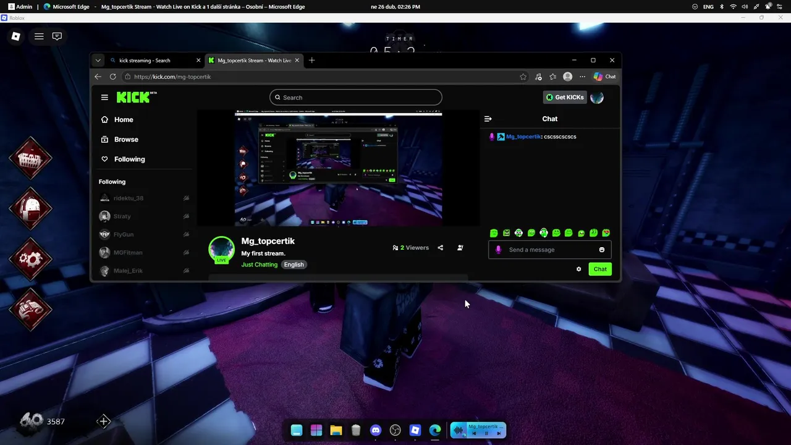The height and width of the screenshot is (445, 791).
Task: Open a new browser tab
Action: [311, 61]
